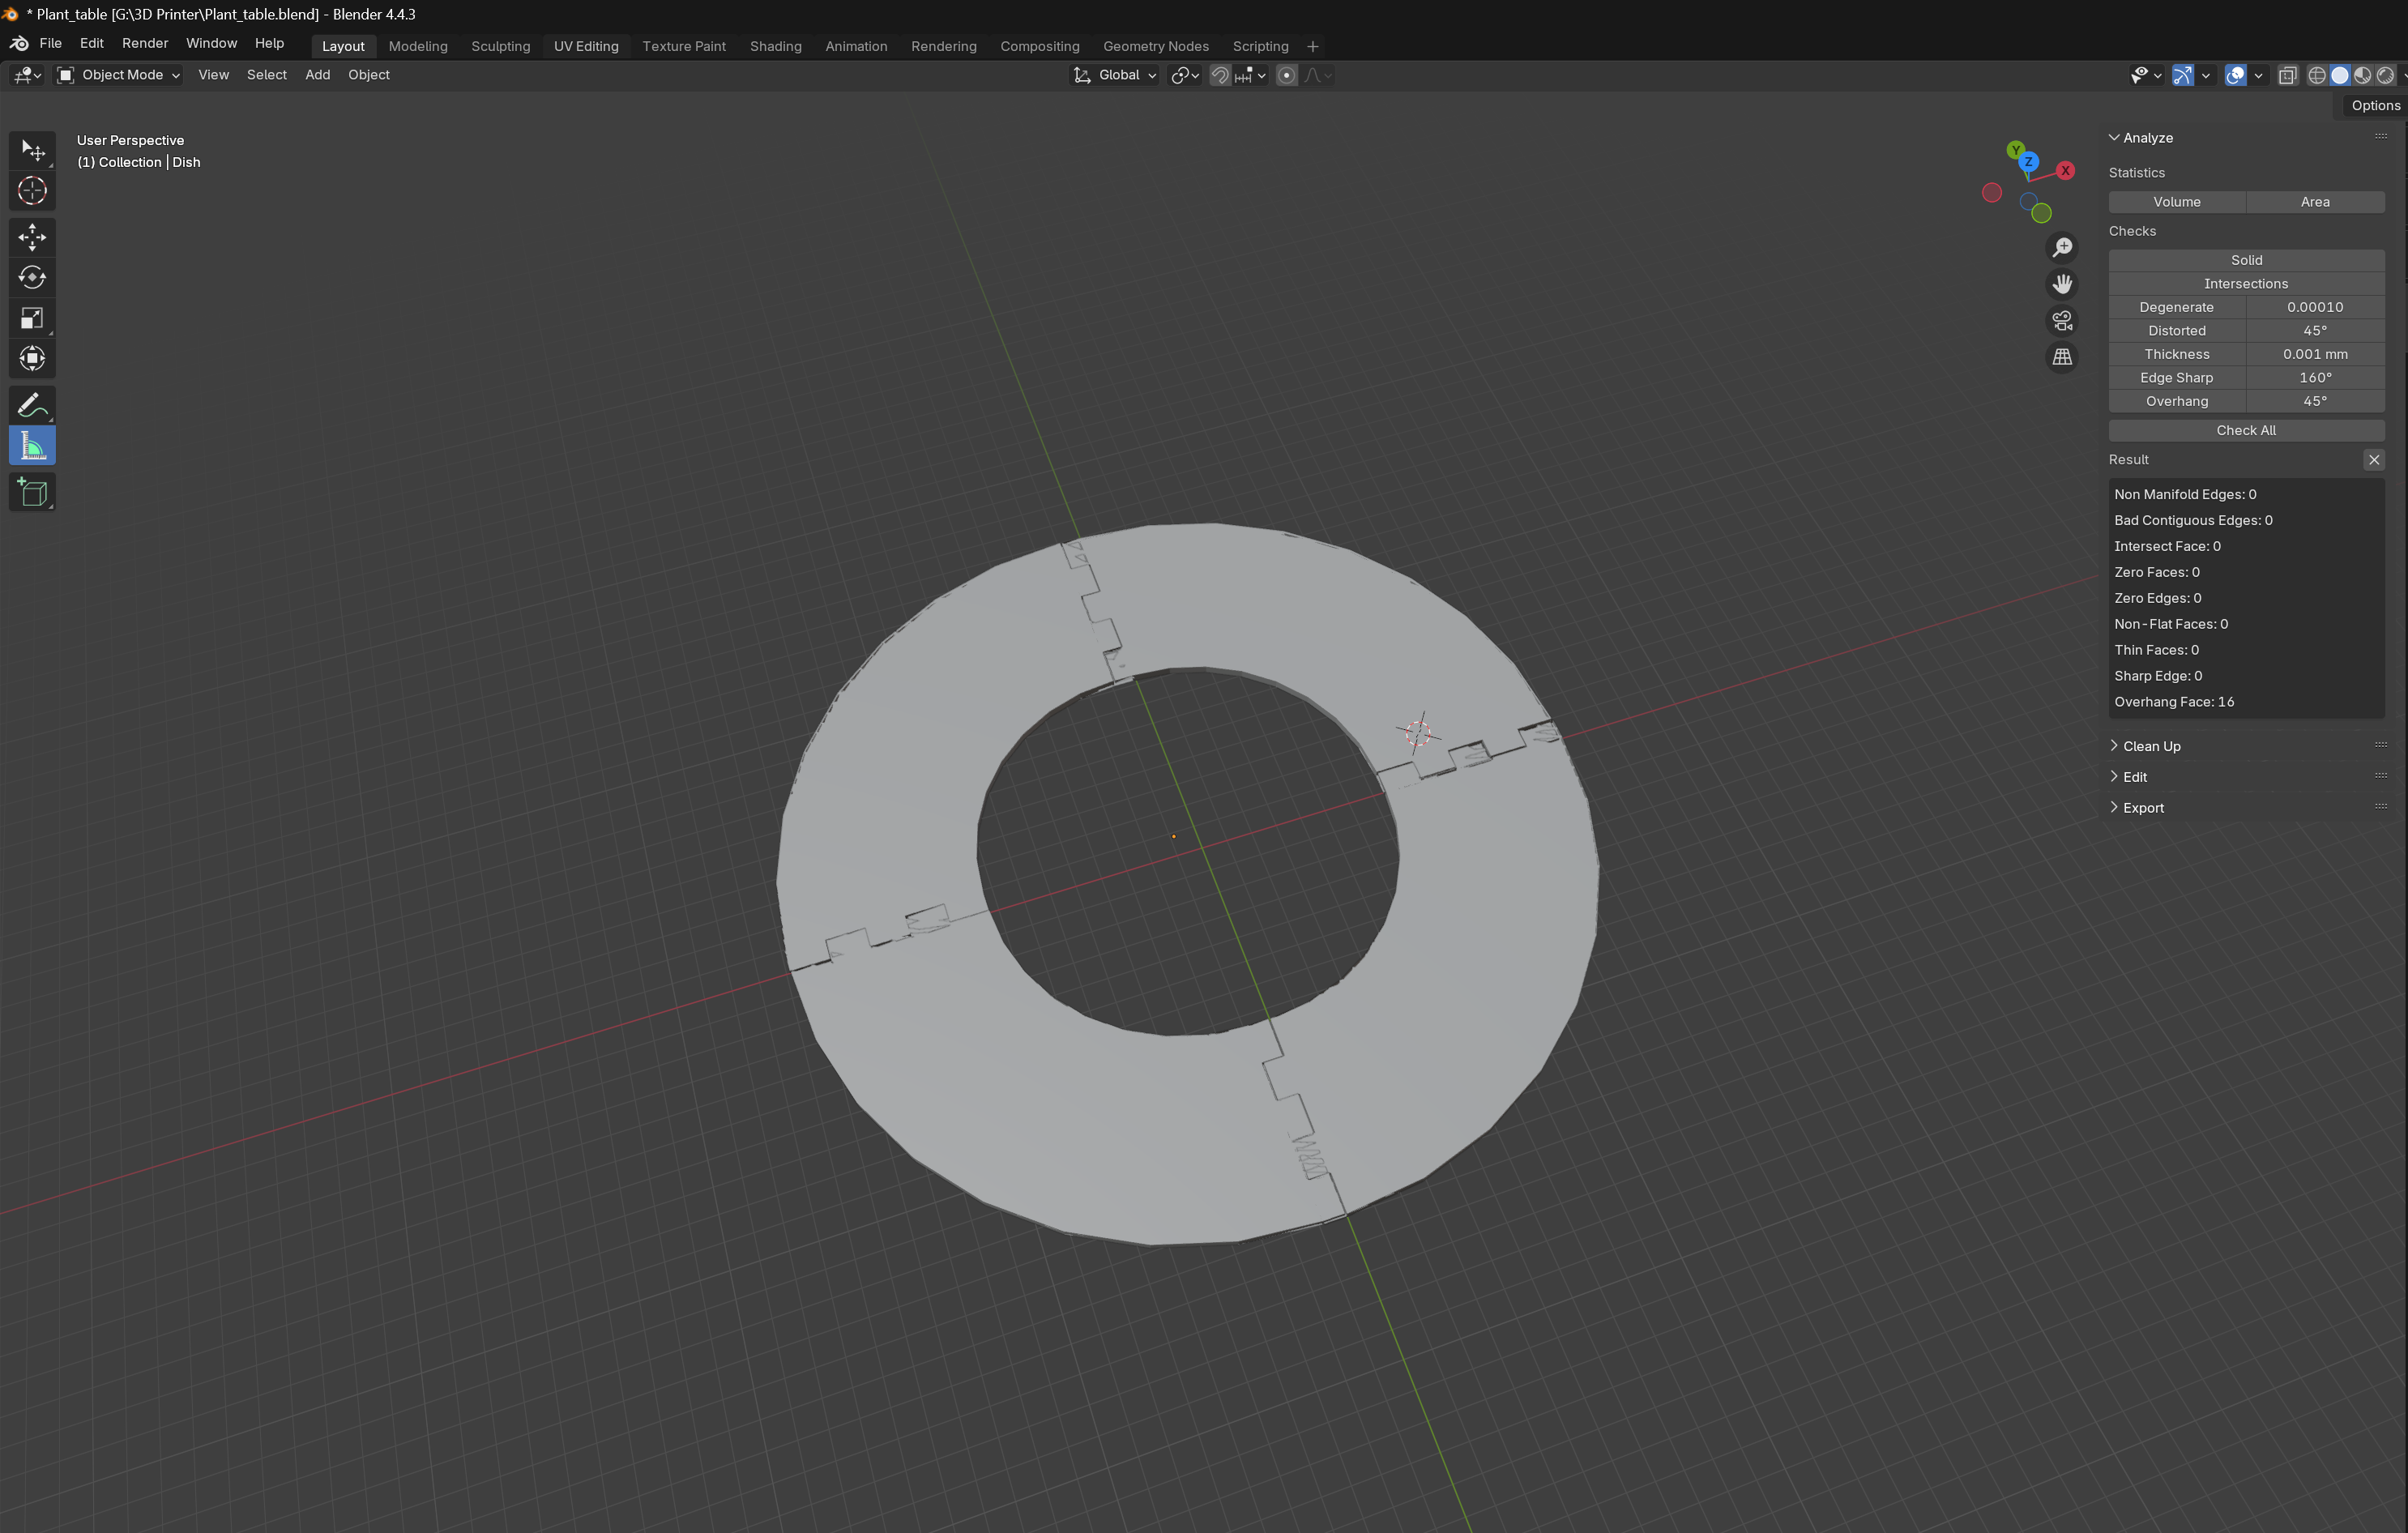Select the Rotate tool
This screenshot has width=2408, height=1533.
pyautogui.click(x=32, y=278)
